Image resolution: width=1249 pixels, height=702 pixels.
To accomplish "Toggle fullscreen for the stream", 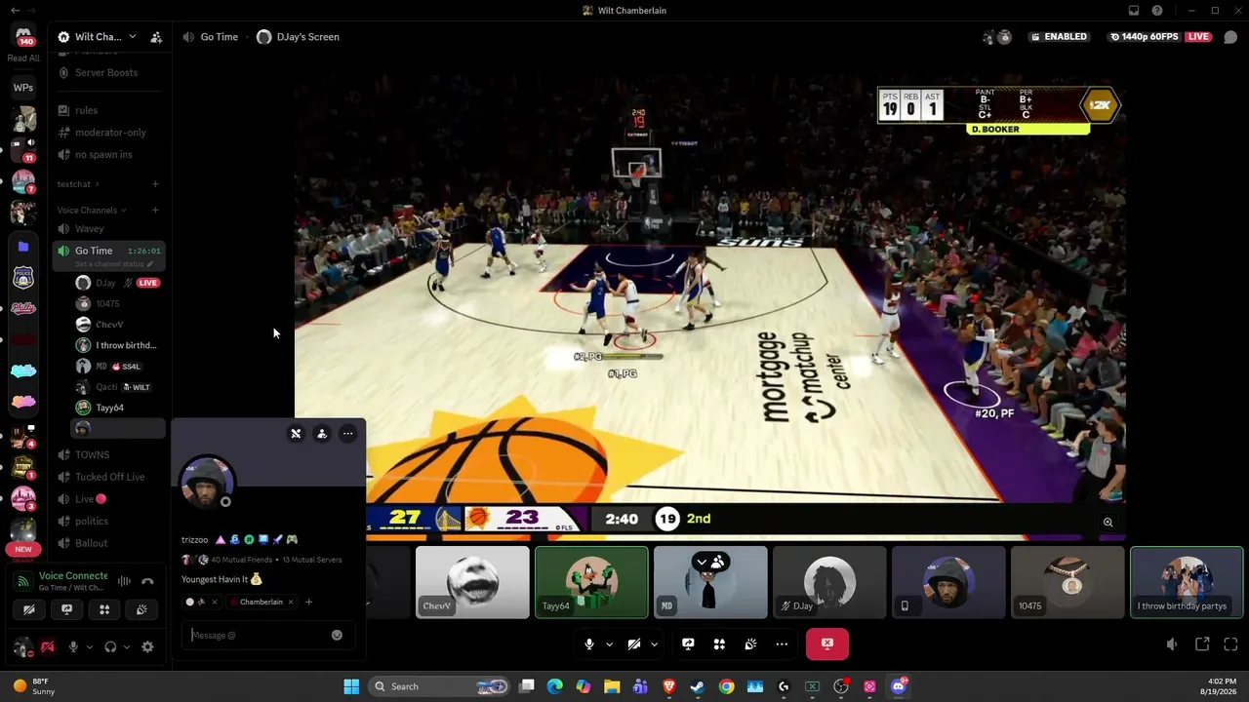I will click(1230, 644).
